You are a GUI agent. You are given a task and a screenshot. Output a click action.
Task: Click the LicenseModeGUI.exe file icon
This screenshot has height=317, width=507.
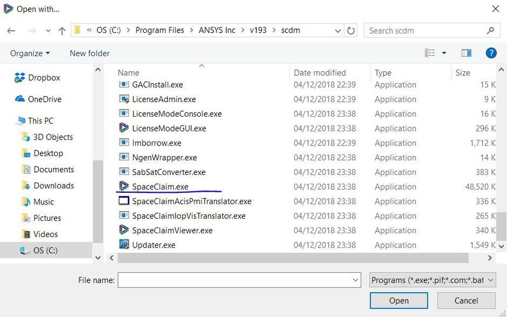click(124, 128)
